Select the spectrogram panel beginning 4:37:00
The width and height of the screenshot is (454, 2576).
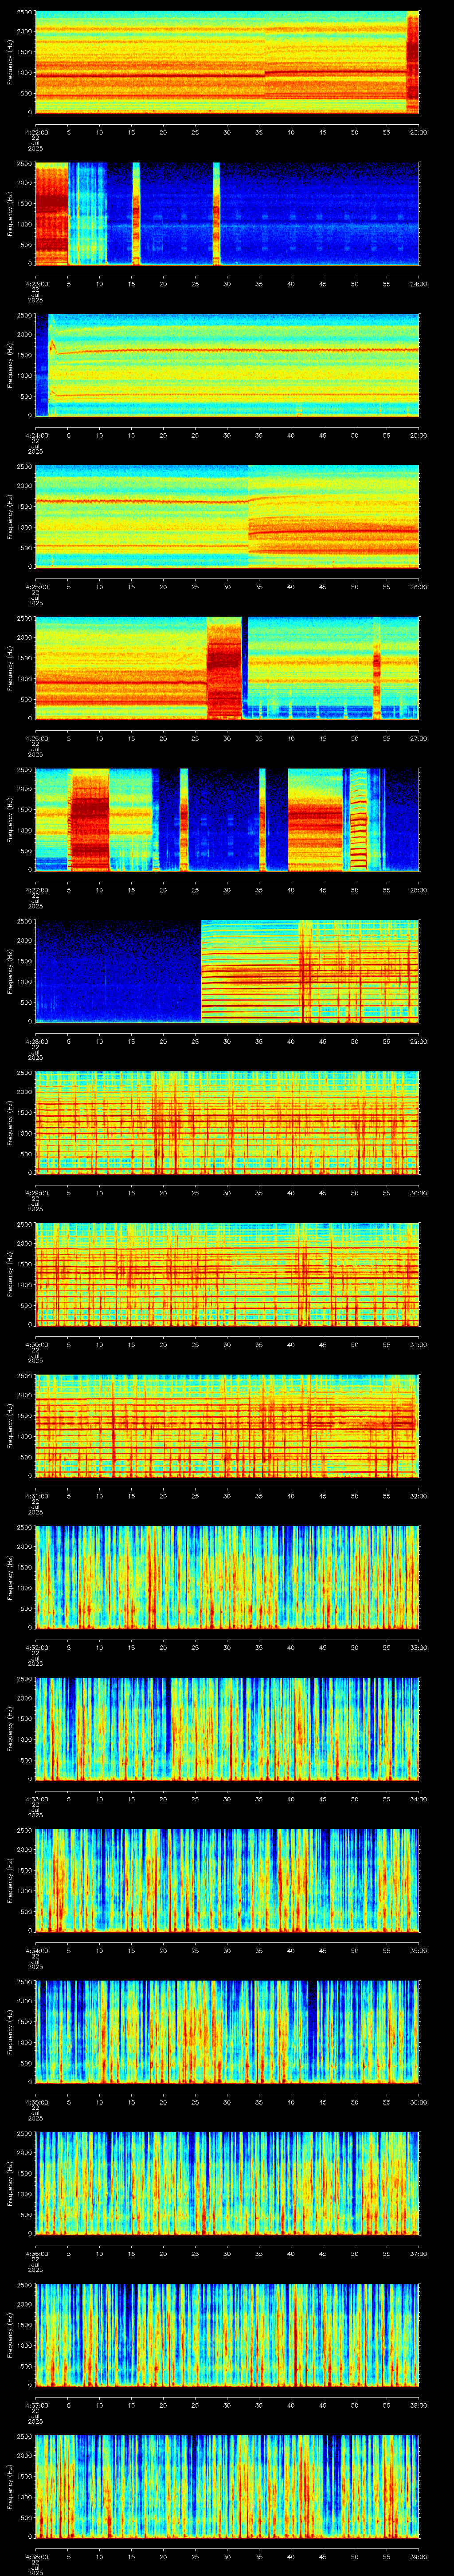227,2334
